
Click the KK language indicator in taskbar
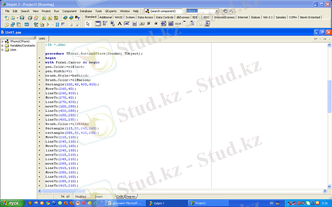272,203
